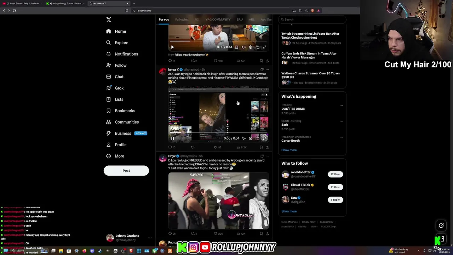Image resolution: width=453 pixels, height=255 pixels.
Task: Switch to the YRG COMMUNITY feed tab
Action: [x=218, y=19]
